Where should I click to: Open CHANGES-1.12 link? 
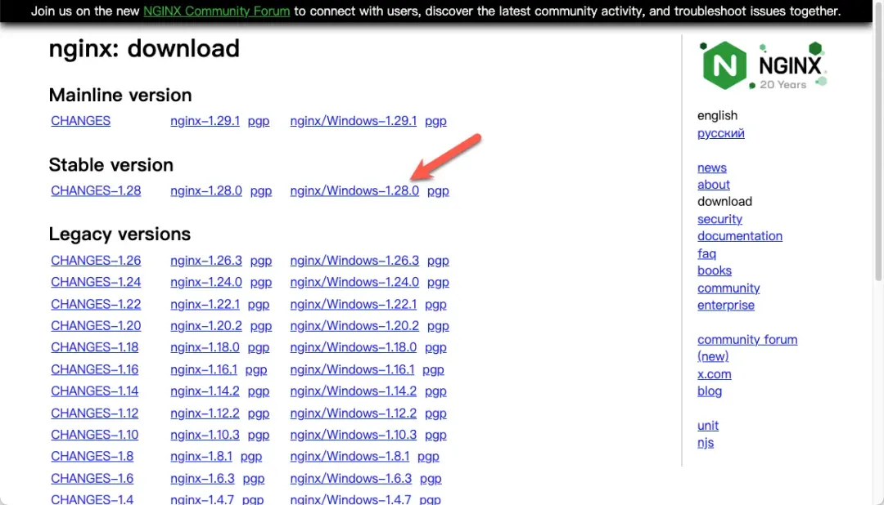click(x=94, y=413)
